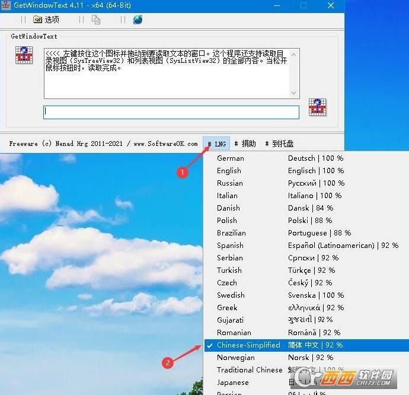This screenshot has height=395, width=409.
Task: Select German language from the list
Action: pos(230,158)
